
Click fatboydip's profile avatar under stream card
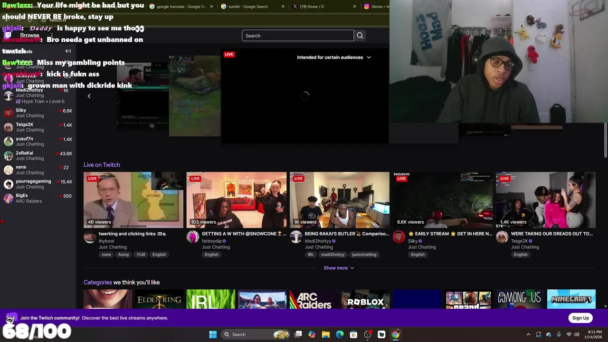193,237
